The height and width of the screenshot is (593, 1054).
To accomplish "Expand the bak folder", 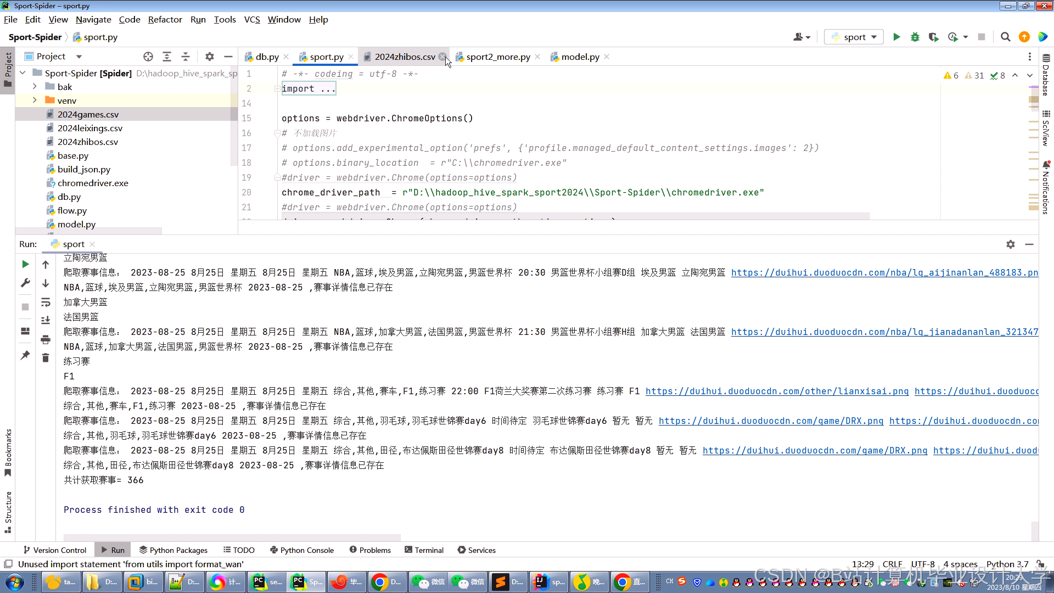I will pyautogui.click(x=35, y=87).
